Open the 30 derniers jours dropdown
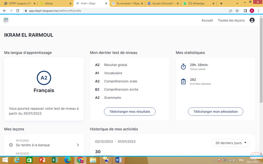Screen dimensions: 263x164 (x=231, y=143)
